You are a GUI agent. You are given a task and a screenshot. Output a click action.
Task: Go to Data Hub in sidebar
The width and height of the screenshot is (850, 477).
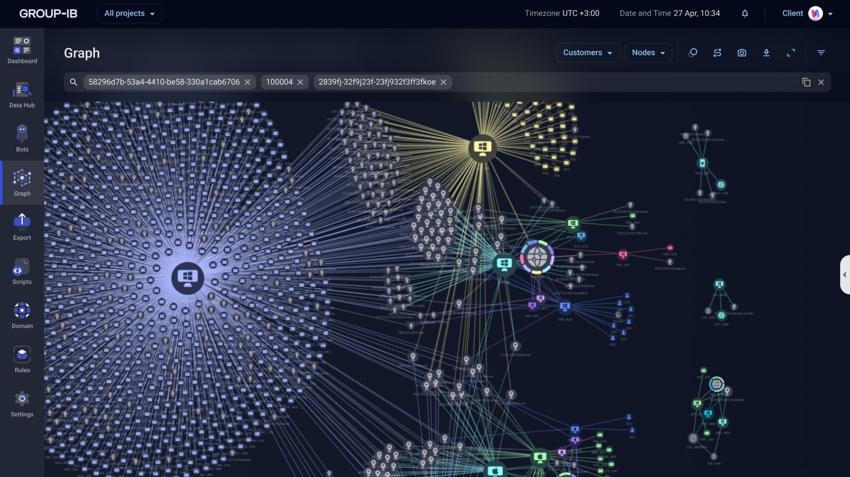[x=22, y=95]
